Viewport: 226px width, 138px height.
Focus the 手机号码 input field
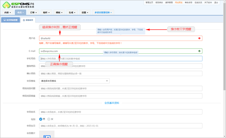click(121, 59)
